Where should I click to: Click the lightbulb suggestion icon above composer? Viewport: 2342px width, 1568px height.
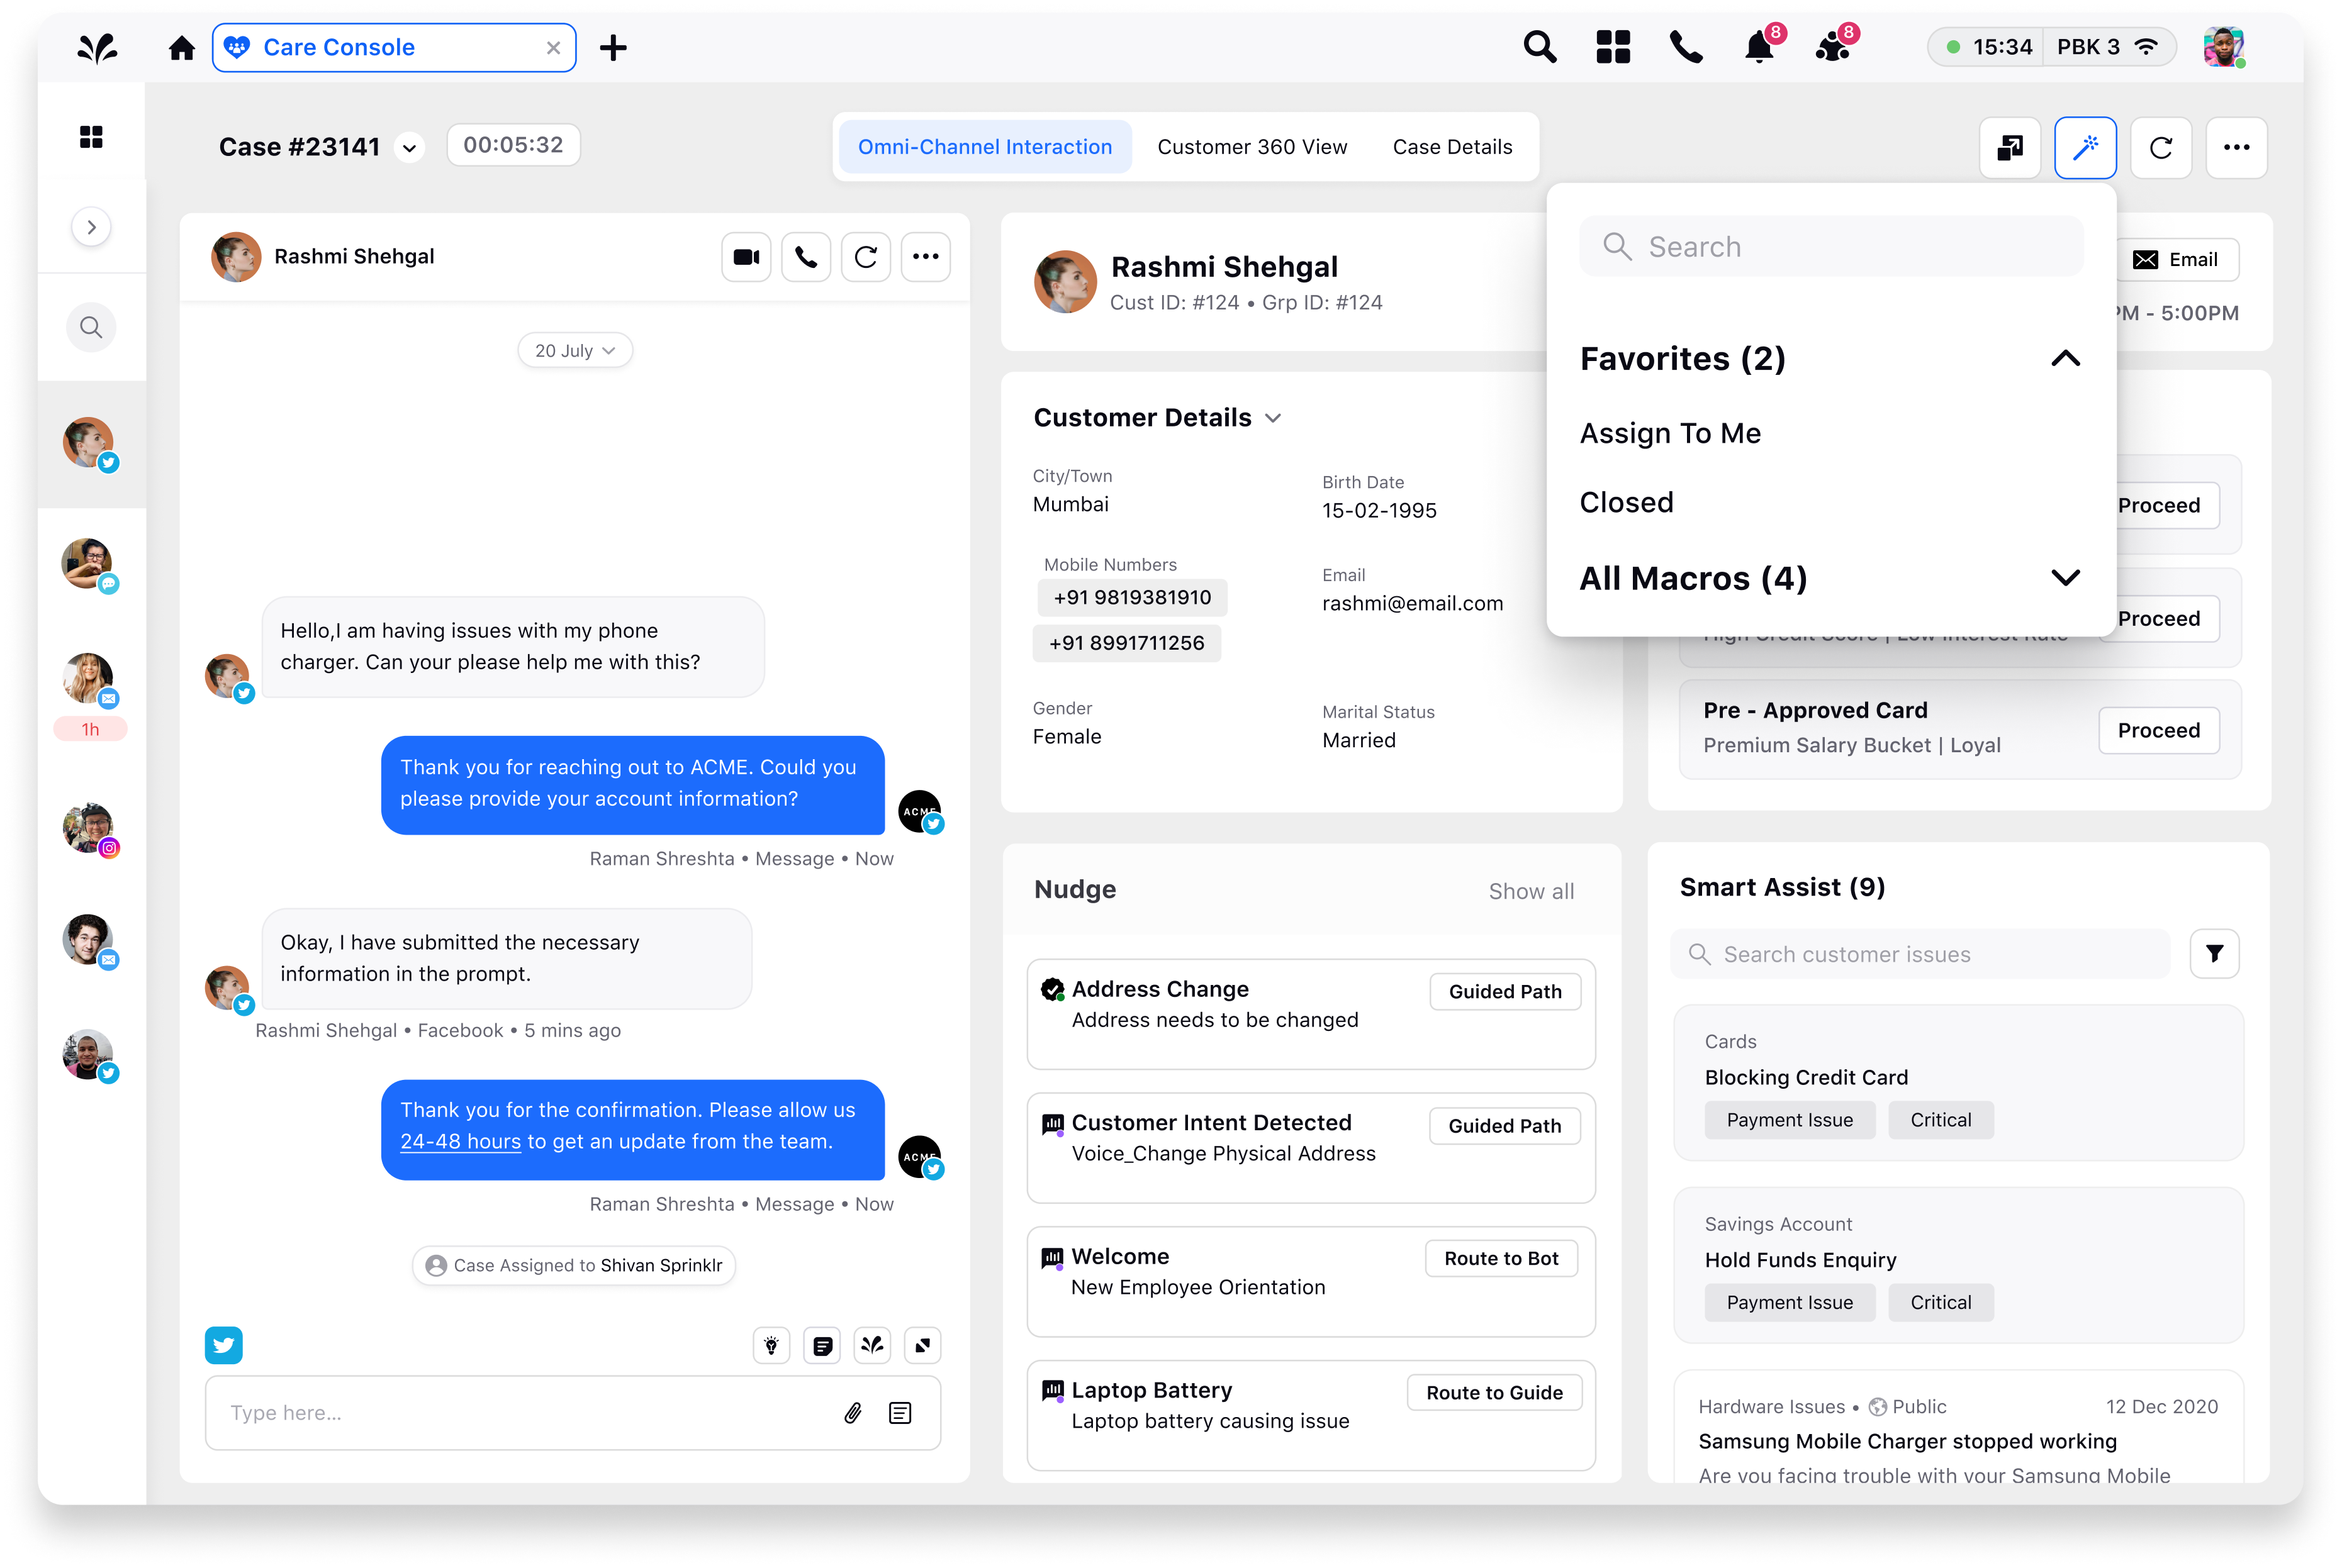(770, 1345)
